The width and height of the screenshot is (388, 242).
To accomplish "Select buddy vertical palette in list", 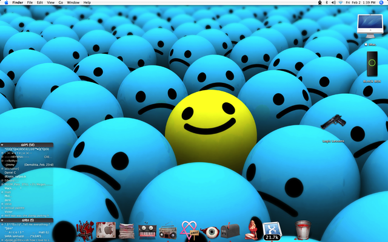I will coord(27,208).
